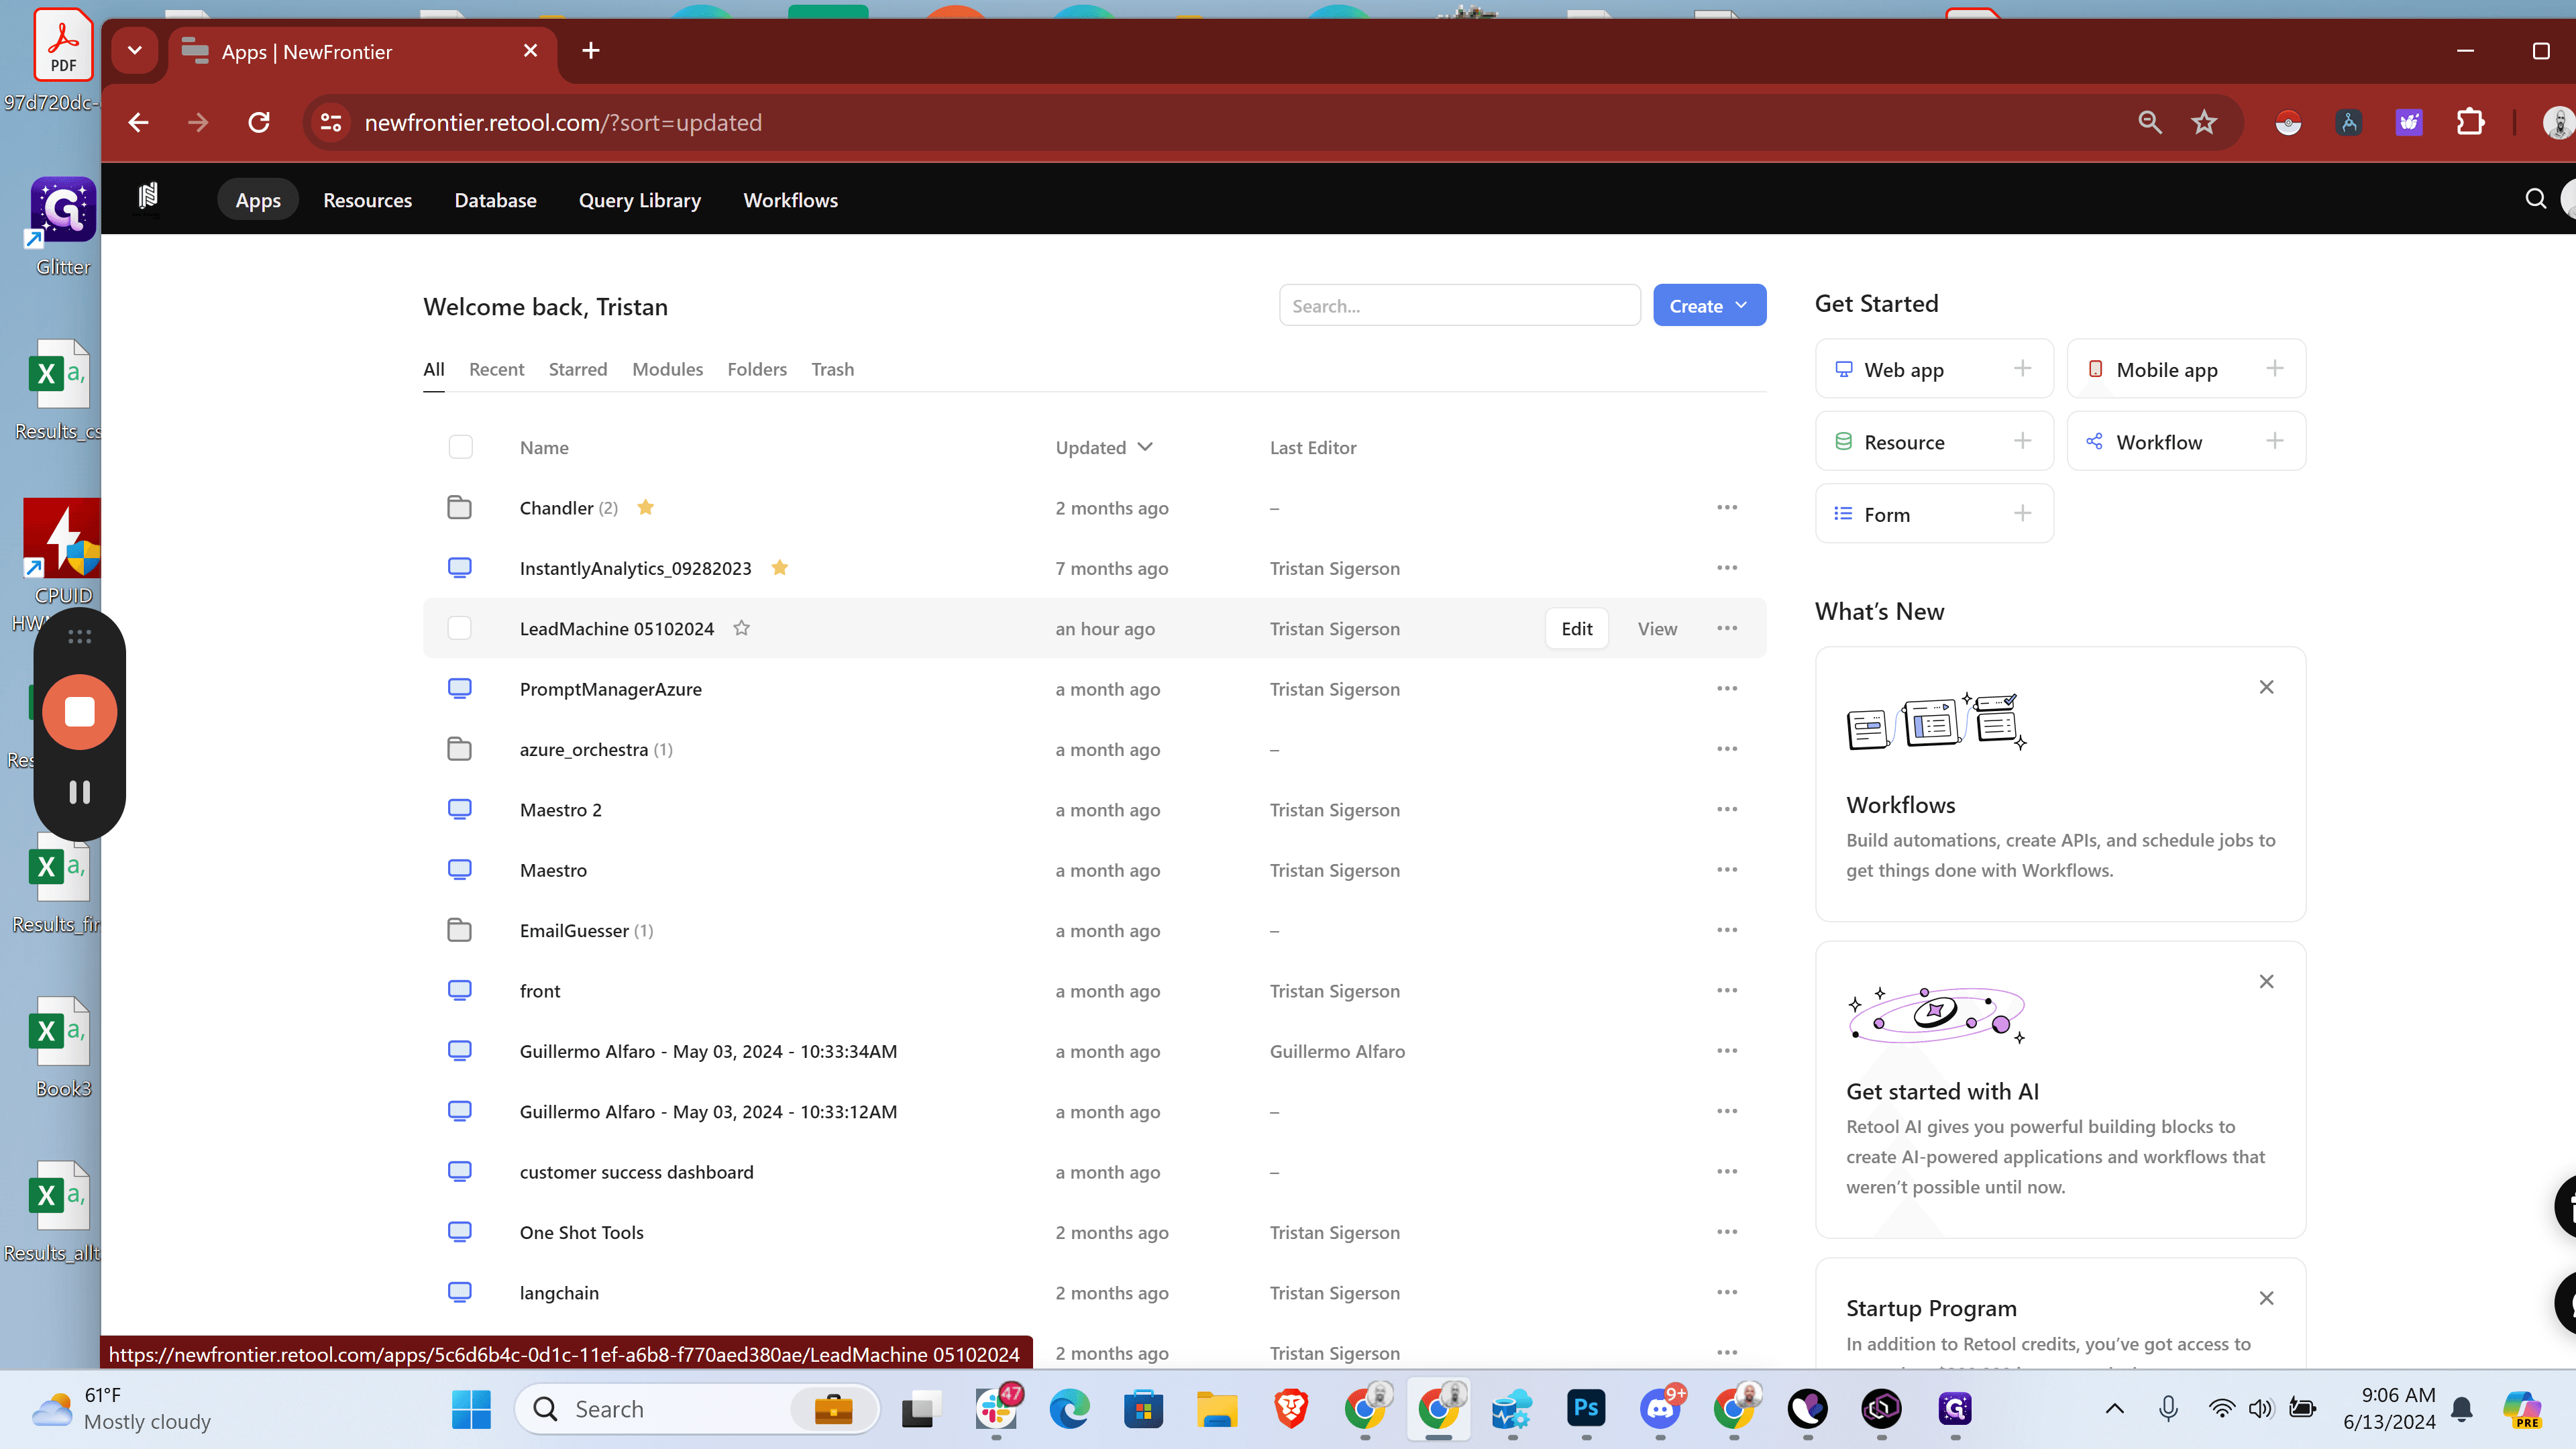Go to Resources in navbar
The width and height of the screenshot is (2576, 1449).
(x=367, y=199)
